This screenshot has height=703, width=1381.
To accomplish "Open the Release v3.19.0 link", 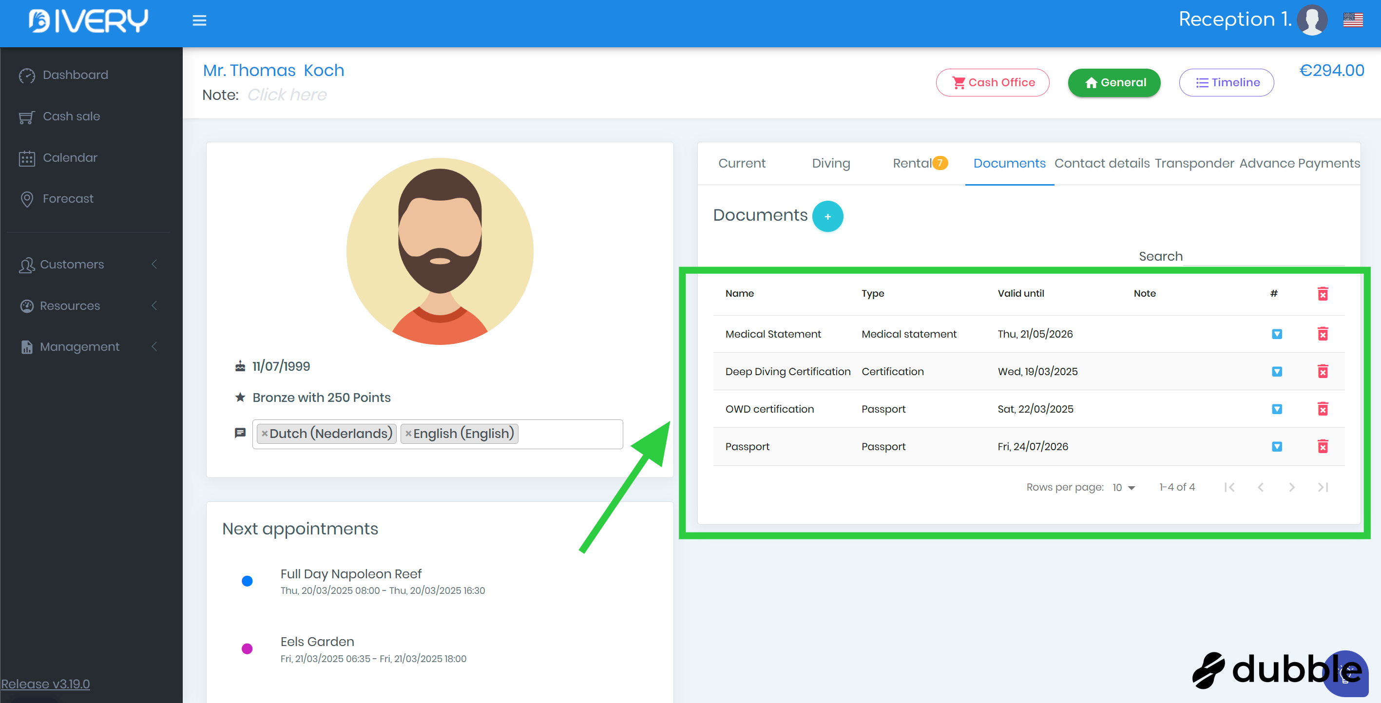I will 46,684.
